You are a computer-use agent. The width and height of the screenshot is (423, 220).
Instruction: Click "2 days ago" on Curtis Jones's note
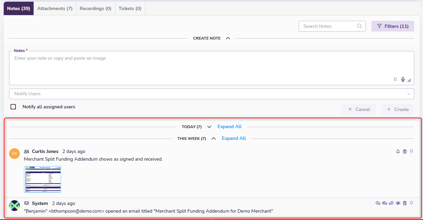coord(74,152)
